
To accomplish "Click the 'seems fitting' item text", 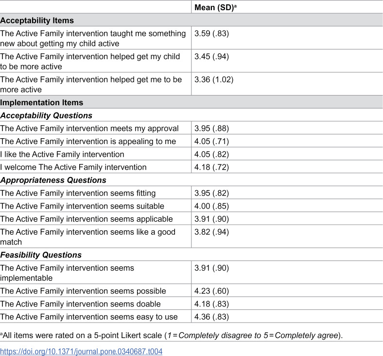I will (78, 193).
